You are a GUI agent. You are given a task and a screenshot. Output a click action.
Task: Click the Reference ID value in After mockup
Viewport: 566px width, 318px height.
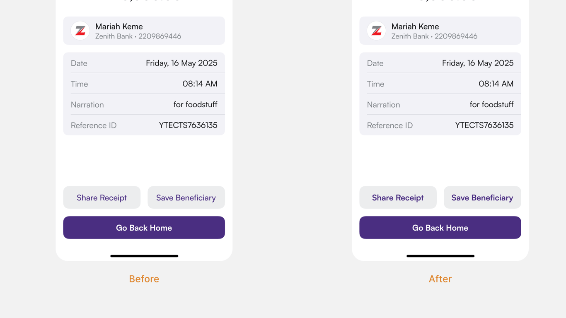point(484,125)
